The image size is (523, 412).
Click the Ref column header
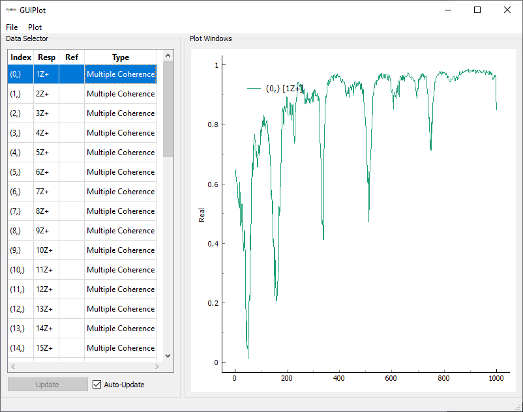point(72,57)
